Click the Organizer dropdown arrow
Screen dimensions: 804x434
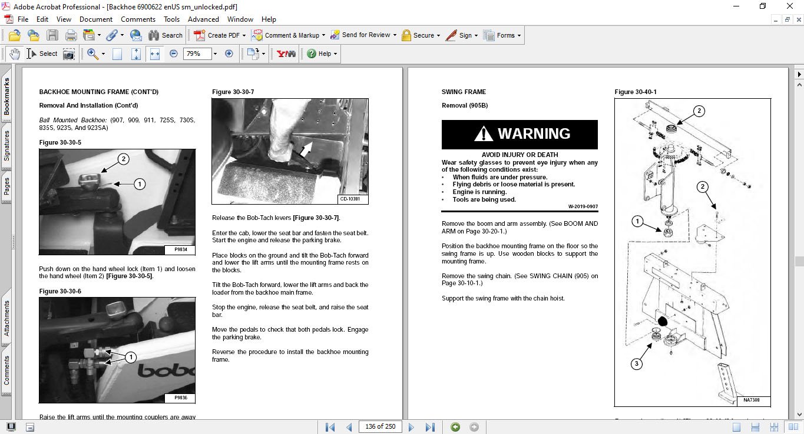(99, 35)
